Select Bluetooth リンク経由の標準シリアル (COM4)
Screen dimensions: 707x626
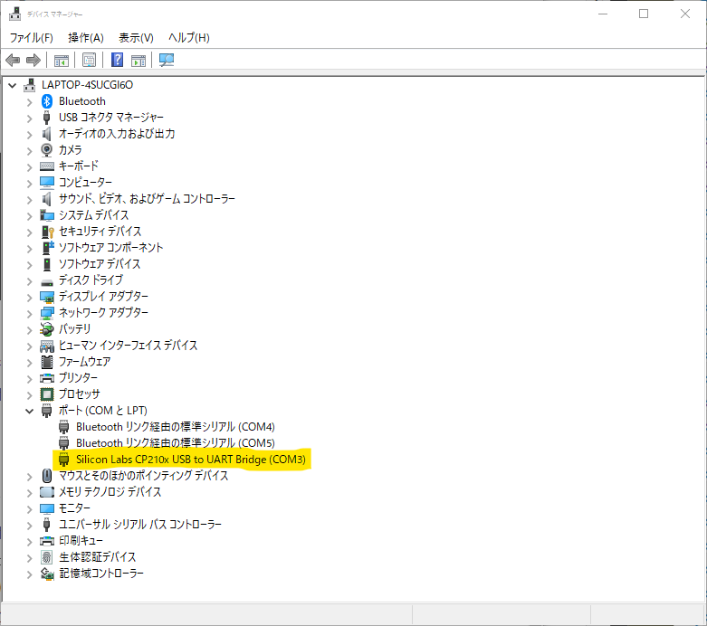coord(176,426)
